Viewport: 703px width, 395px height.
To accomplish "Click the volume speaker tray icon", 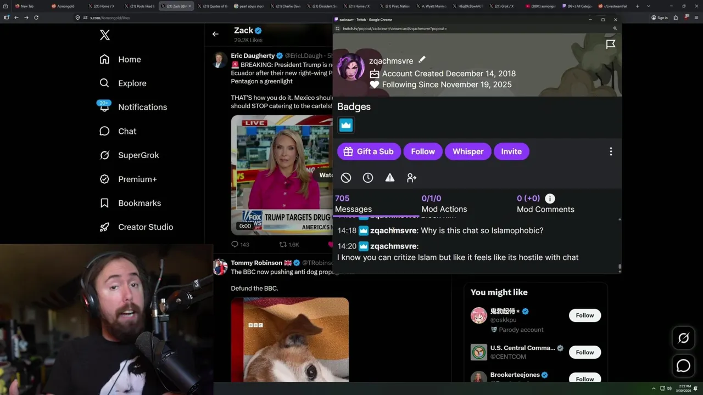I will pyautogui.click(x=669, y=388).
